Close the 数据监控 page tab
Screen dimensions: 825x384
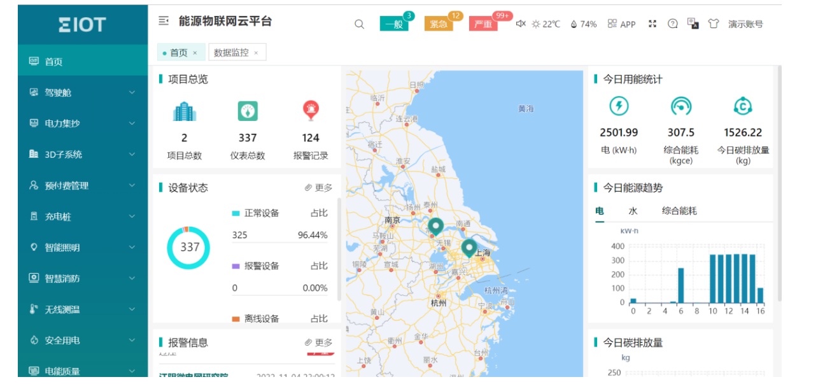pyautogui.click(x=256, y=53)
